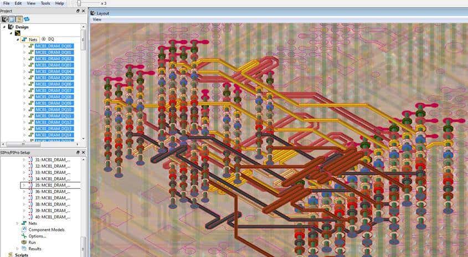This screenshot has width=468, height=257.
Task: Click the Run icon
Action: click(x=24, y=243)
